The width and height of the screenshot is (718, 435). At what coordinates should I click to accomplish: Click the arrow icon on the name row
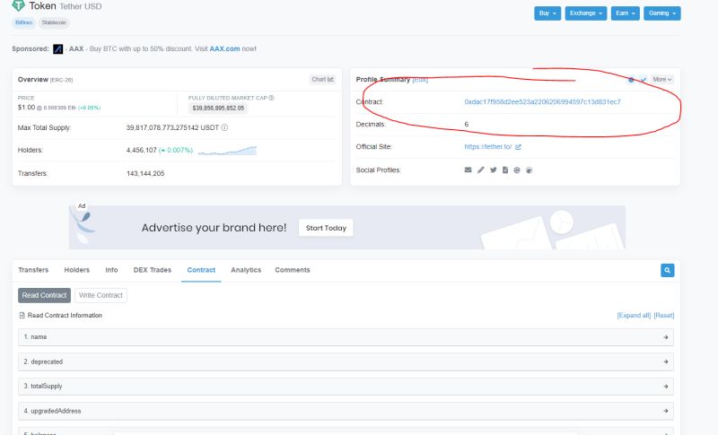point(665,337)
